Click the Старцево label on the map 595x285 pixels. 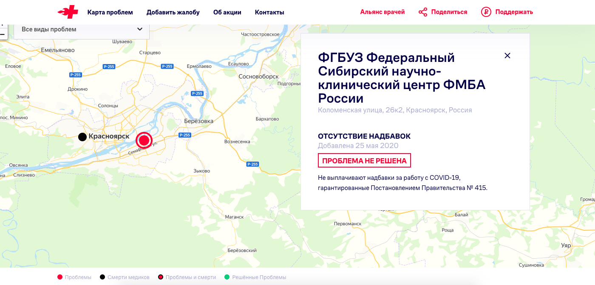click(150, 53)
